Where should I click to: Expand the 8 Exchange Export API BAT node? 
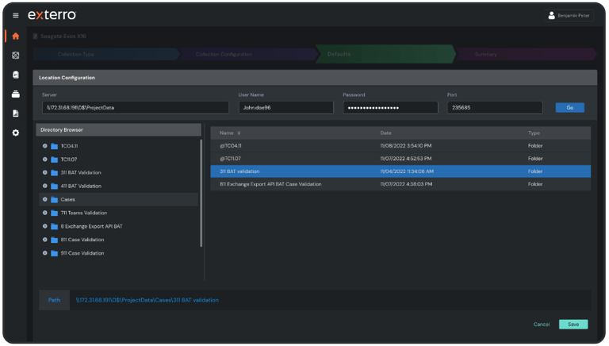click(45, 226)
